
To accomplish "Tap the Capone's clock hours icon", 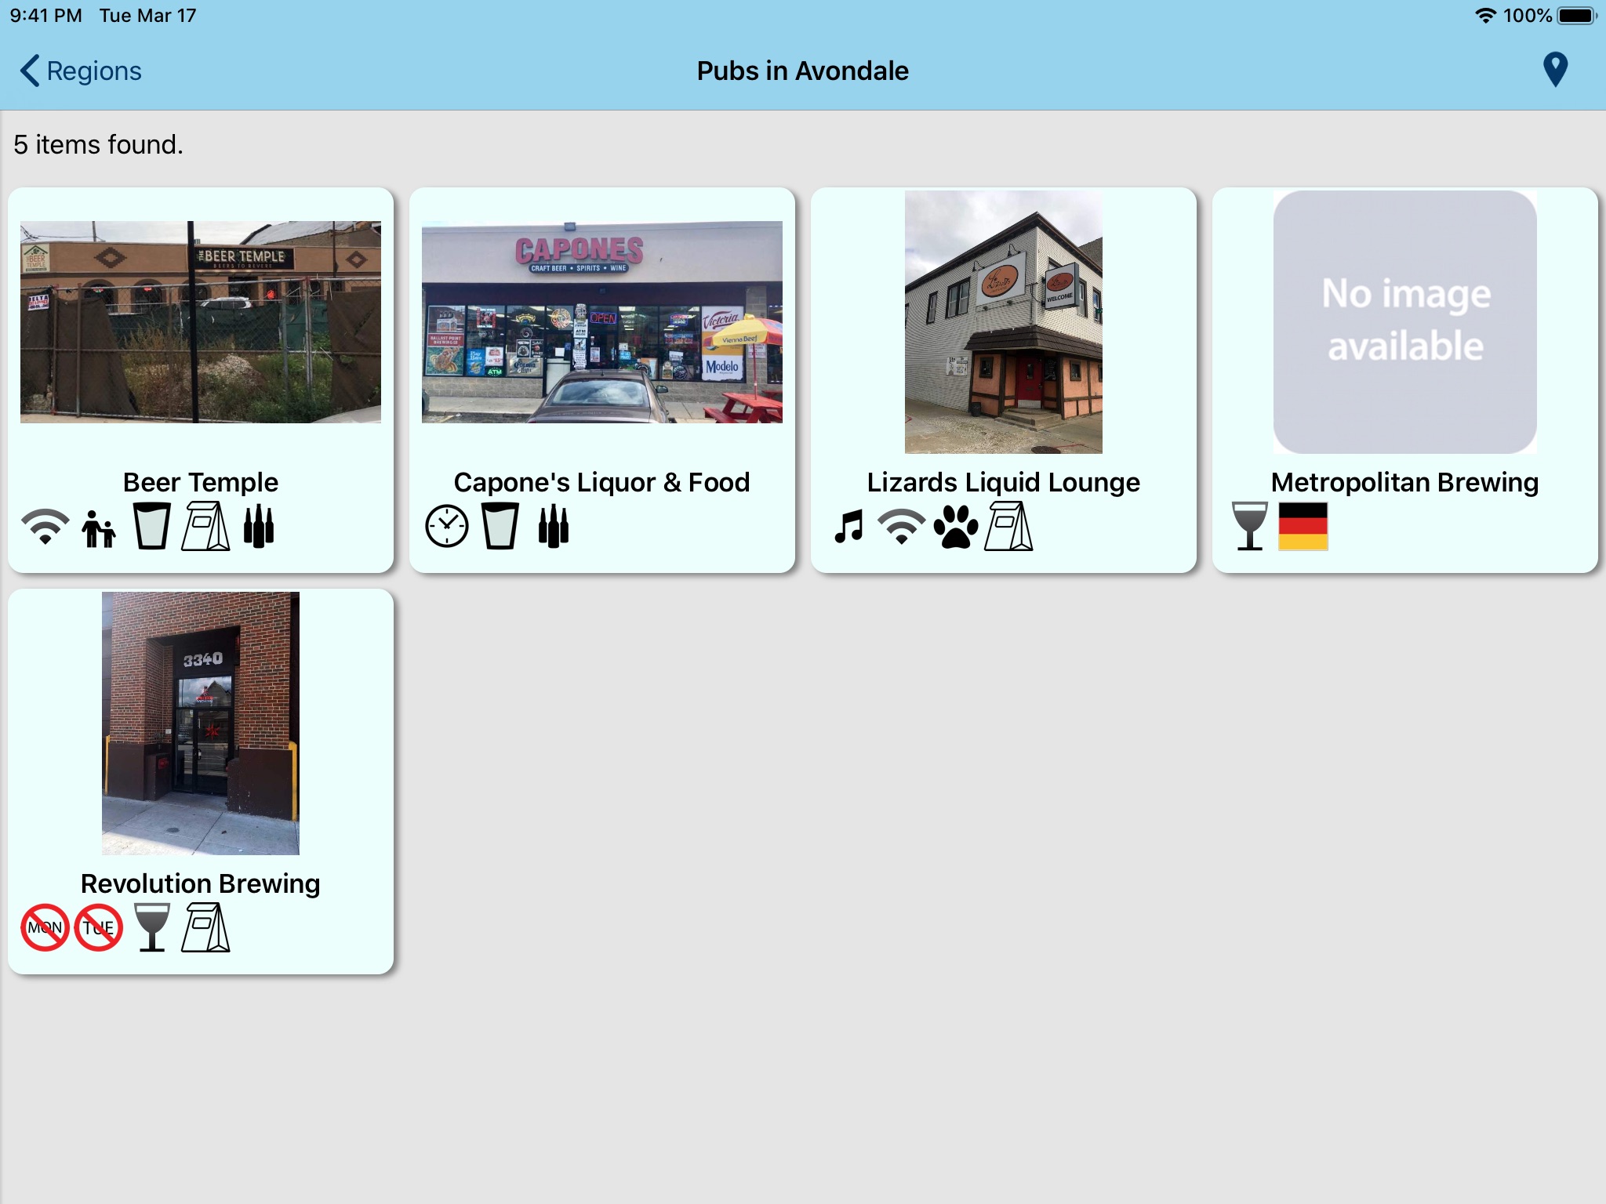I will pos(447,526).
